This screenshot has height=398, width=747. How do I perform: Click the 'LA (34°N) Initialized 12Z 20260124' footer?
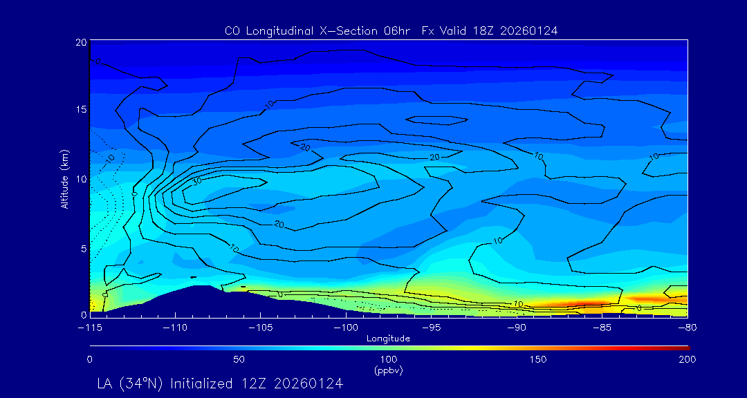click(x=220, y=383)
